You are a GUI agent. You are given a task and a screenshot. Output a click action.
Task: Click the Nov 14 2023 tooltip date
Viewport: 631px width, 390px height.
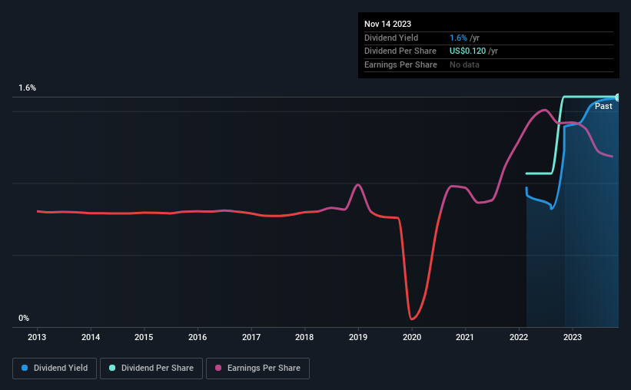click(388, 24)
